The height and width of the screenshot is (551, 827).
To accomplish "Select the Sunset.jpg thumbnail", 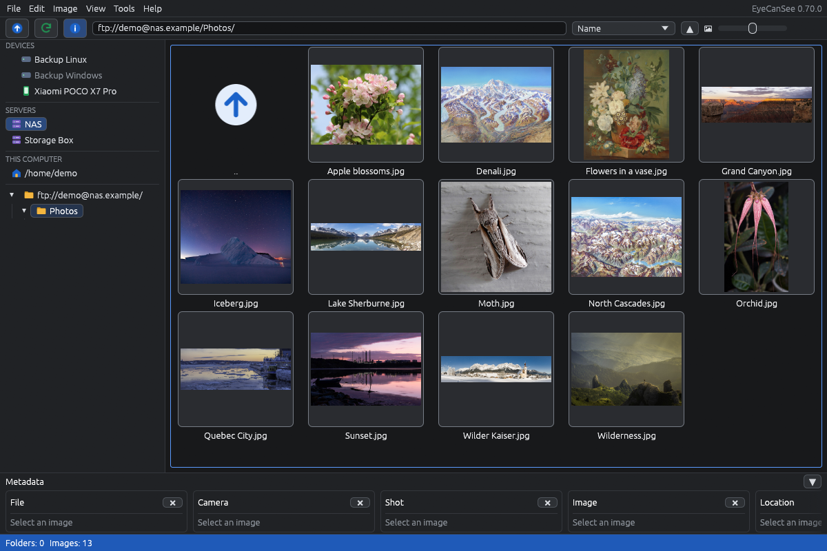I will coord(366,369).
